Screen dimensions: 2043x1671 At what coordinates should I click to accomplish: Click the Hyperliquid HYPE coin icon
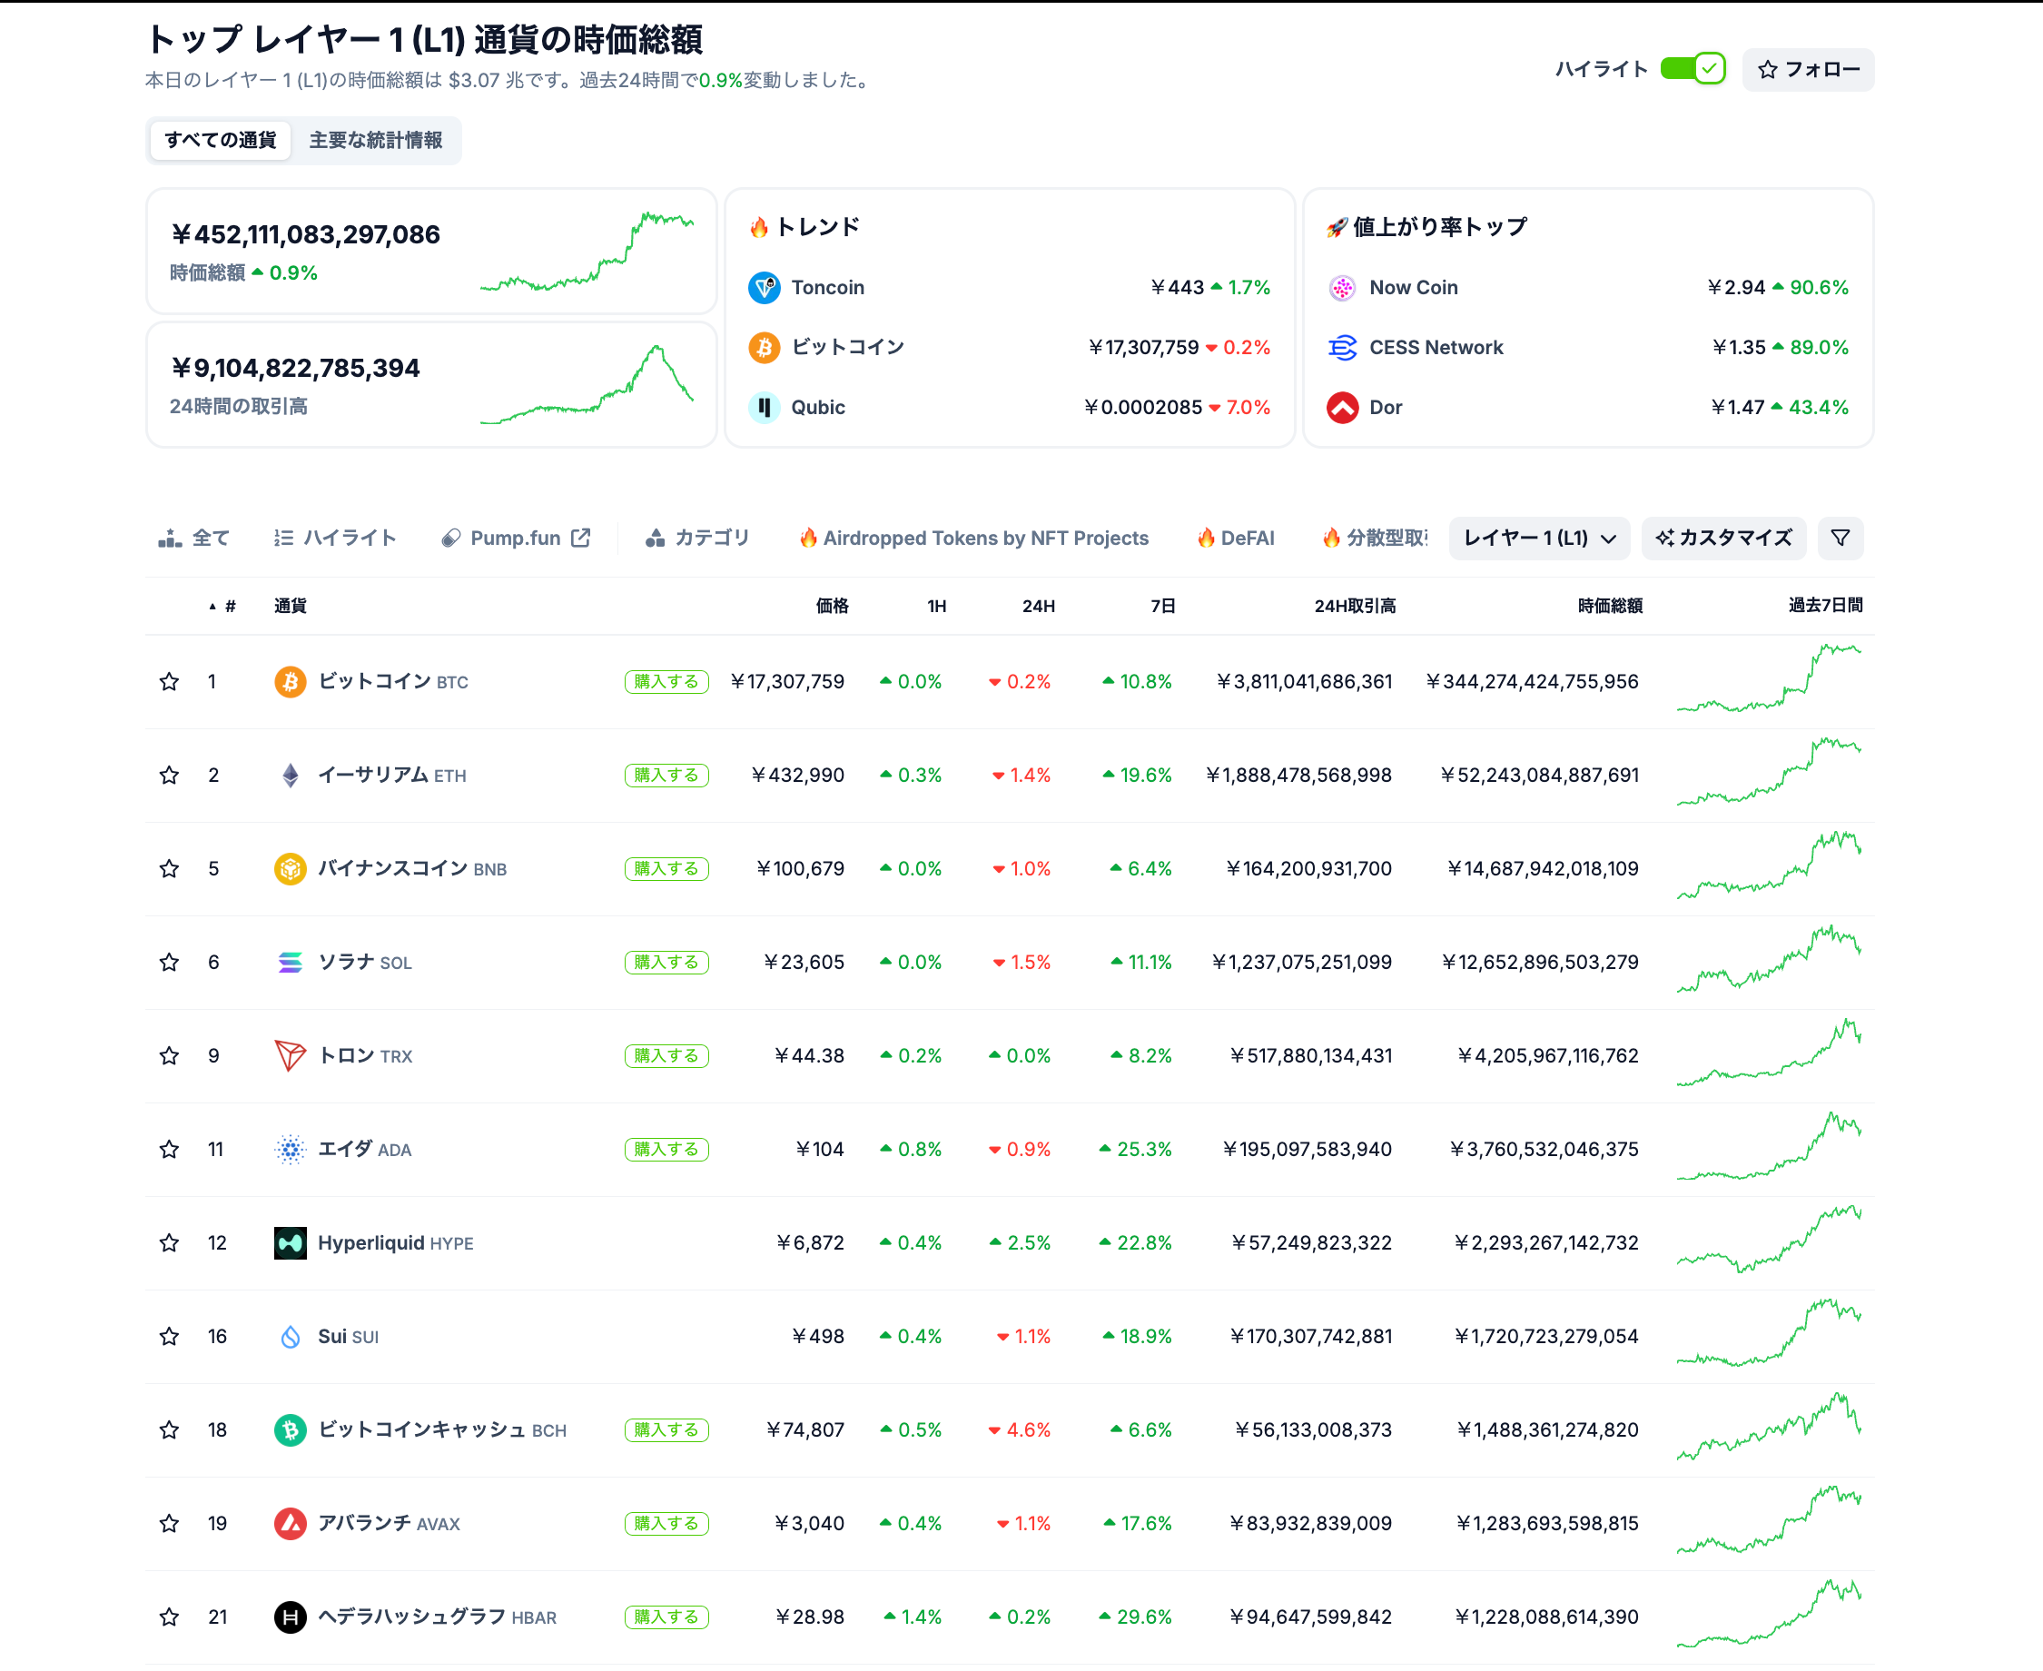coord(290,1242)
